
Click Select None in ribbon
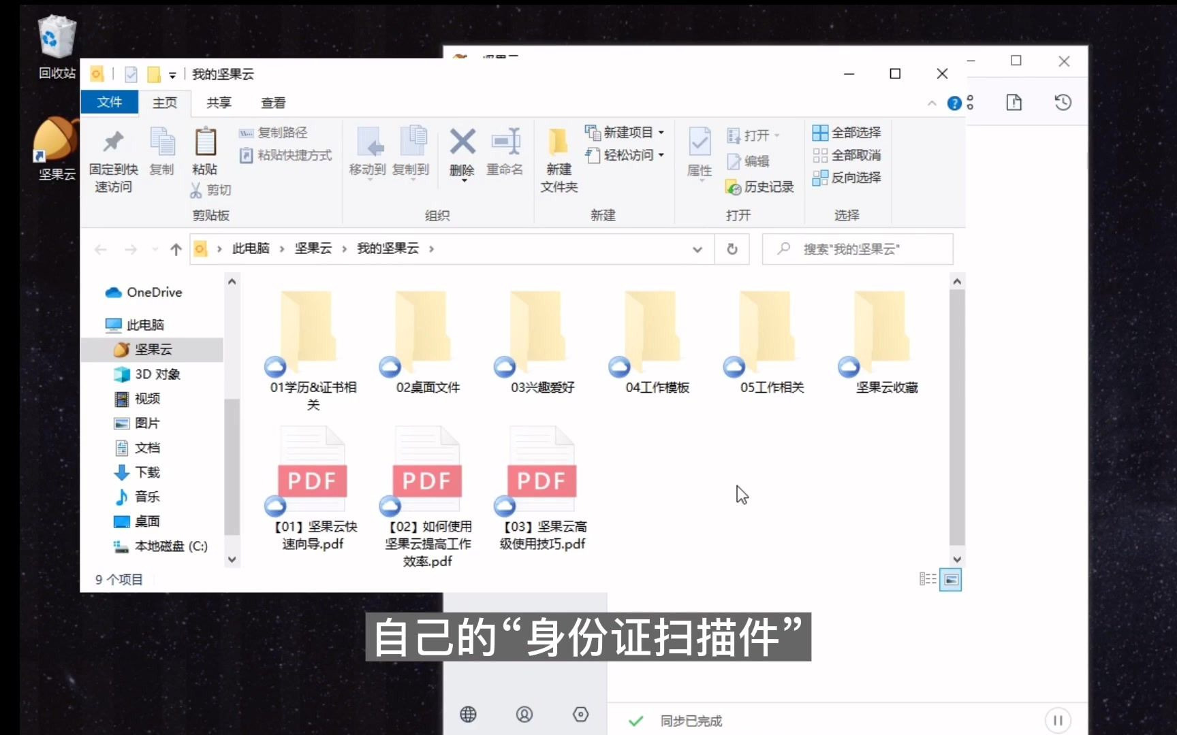pyautogui.click(x=847, y=155)
